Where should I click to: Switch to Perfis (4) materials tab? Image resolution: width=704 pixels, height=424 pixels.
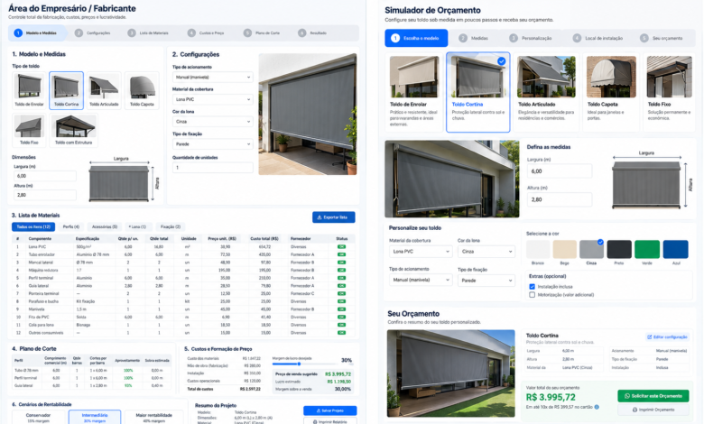point(71,227)
